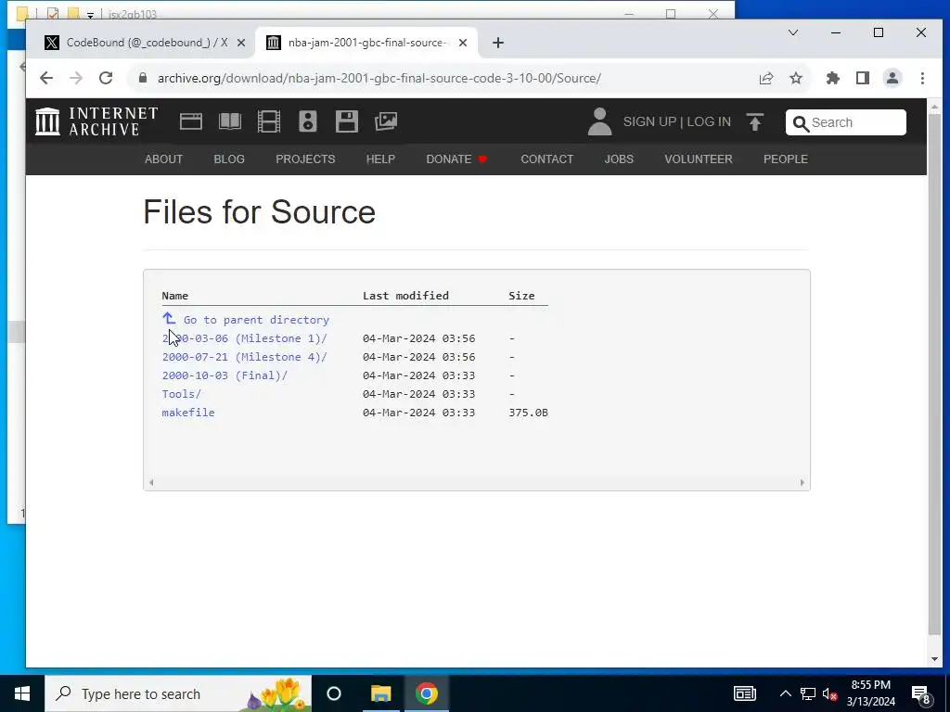Open a new tab with plus button

pos(498,43)
